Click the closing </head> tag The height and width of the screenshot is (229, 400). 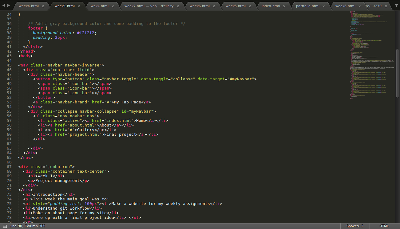coord(27,51)
